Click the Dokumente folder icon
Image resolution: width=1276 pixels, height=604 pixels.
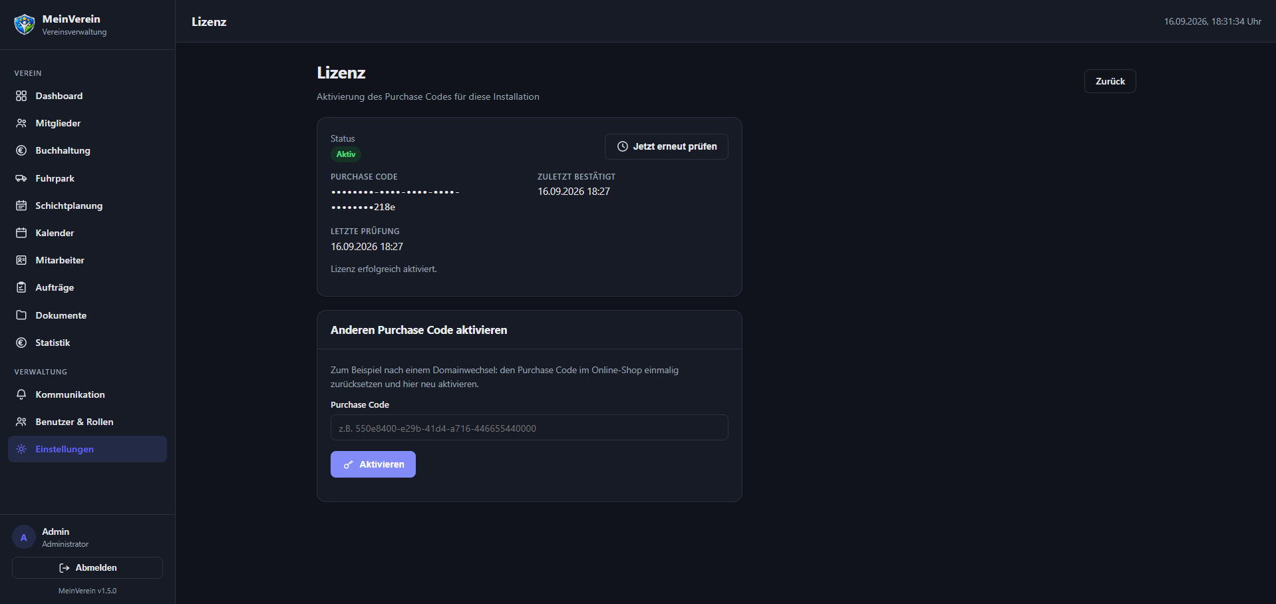pyautogui.click(x=21, y=315)
